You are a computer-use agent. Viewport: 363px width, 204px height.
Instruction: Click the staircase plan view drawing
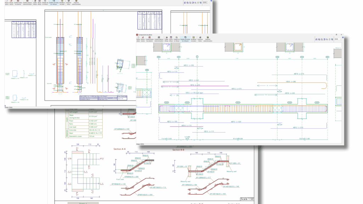point(86,171)
